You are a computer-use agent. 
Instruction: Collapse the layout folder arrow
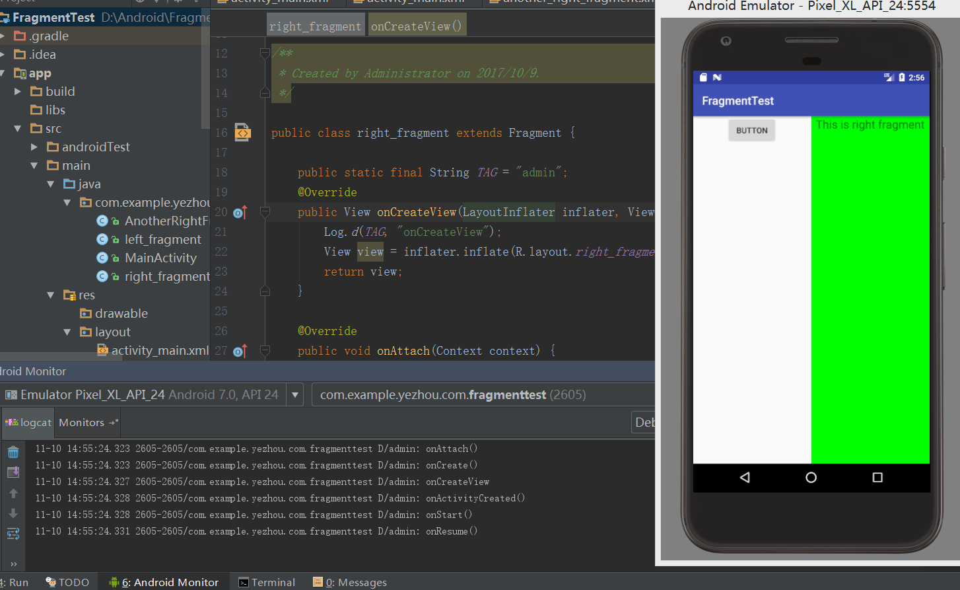(x=67, y=332)
